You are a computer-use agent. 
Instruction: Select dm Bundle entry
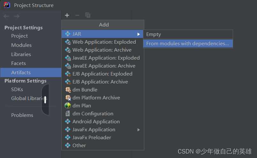click(103, 90)
